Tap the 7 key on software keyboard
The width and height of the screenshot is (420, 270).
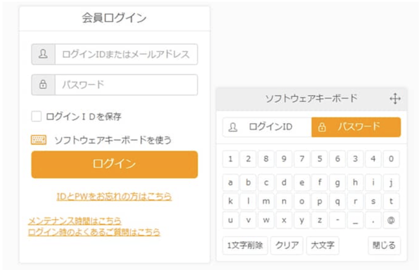click(x=302, y=159)
